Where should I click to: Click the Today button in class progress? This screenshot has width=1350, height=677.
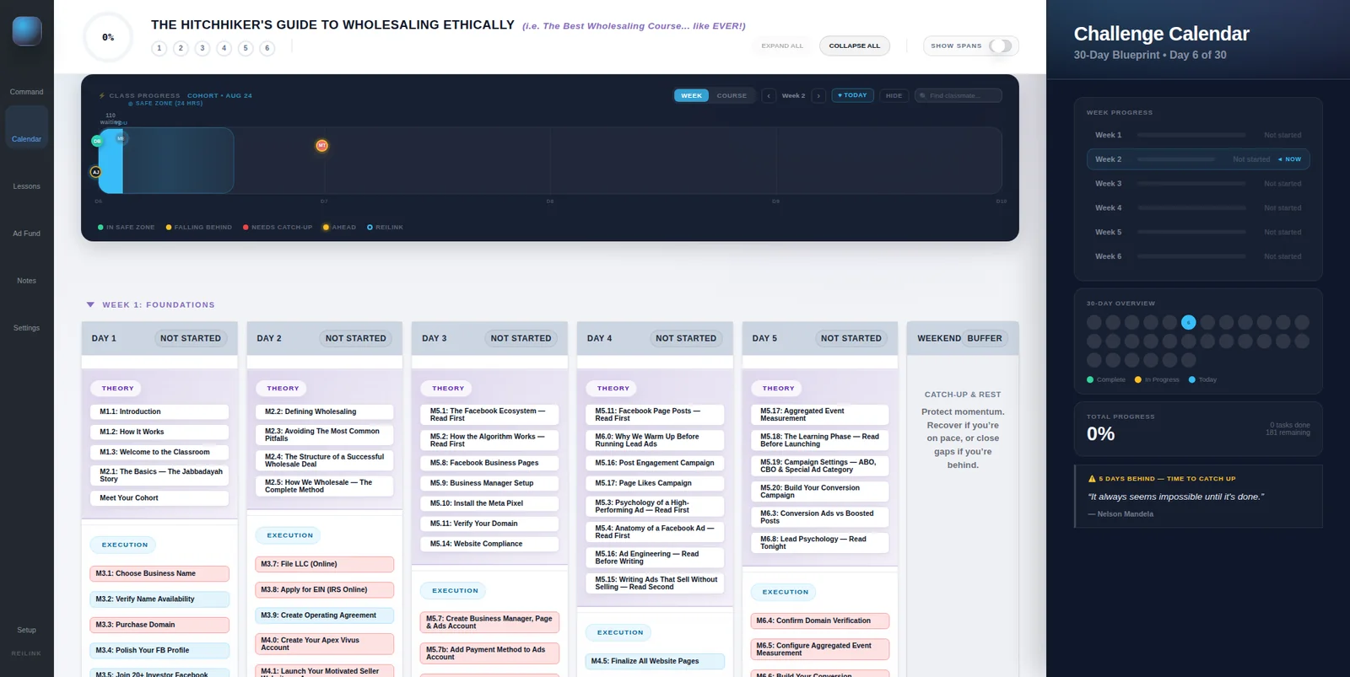852,95
